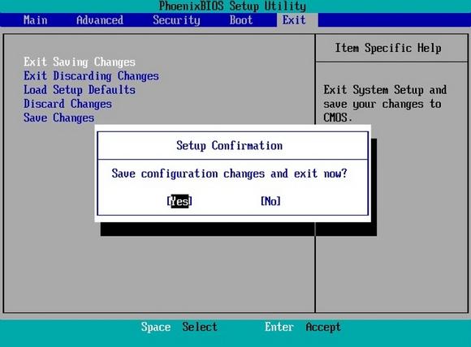Click the Enter Accept key hint
Image resolution: width=471 pixels, height=347 pixels.
(303, 327)
